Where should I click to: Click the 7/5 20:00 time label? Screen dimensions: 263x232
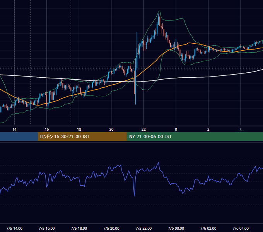[x=111, y=228]
